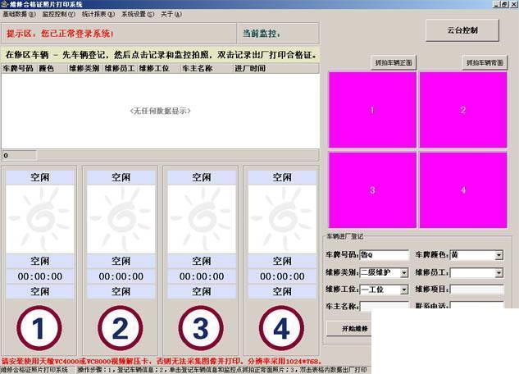This screenshot has height=374, width=519.
Task: Click workstation circle number 1
Action: click(39, 328)
